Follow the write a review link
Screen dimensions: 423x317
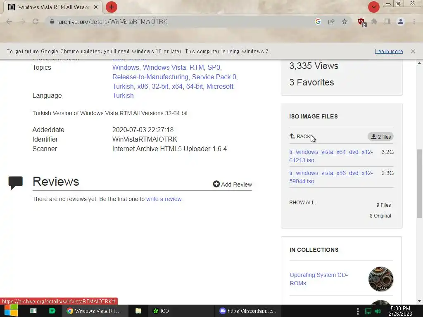(164, 199)
